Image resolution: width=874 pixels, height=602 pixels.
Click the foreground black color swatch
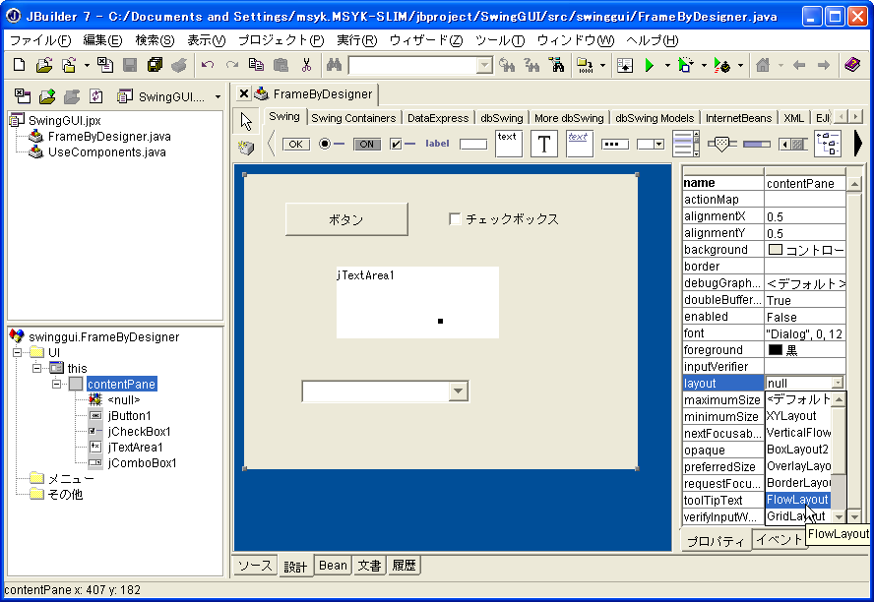775,350
